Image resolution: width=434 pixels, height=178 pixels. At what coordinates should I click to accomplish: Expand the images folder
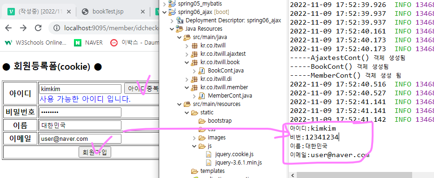click(x=194, y=138)
